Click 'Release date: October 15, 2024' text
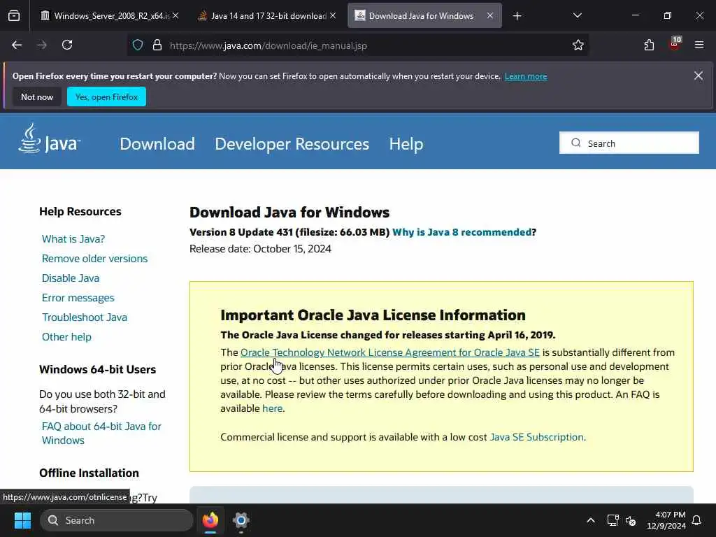The image size is (716, 537). 260,249
